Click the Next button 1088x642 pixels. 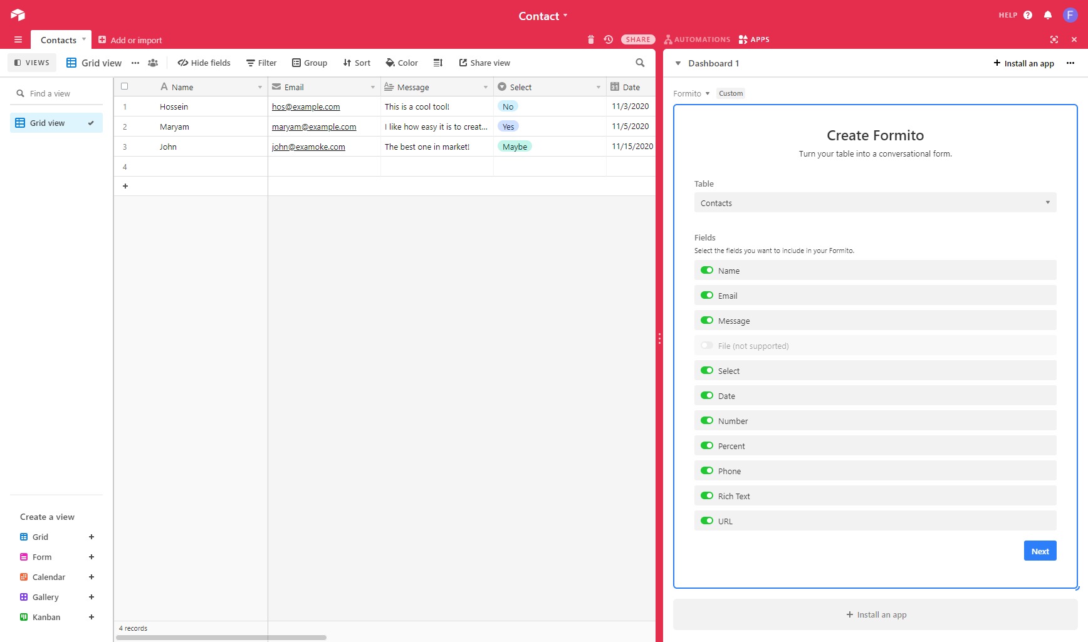(x=1040, y=551)
